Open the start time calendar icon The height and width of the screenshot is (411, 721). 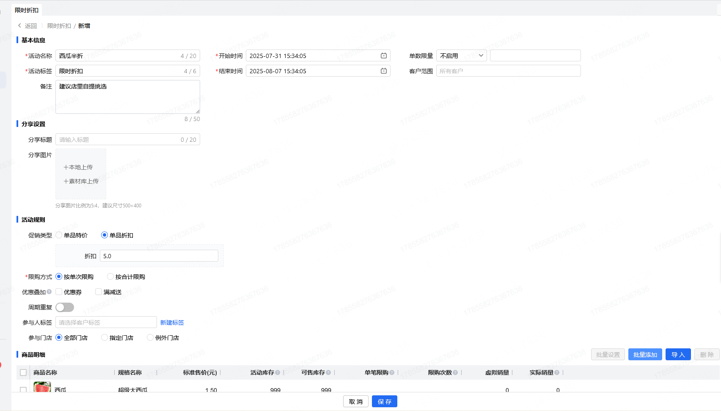tap(383, 56)
